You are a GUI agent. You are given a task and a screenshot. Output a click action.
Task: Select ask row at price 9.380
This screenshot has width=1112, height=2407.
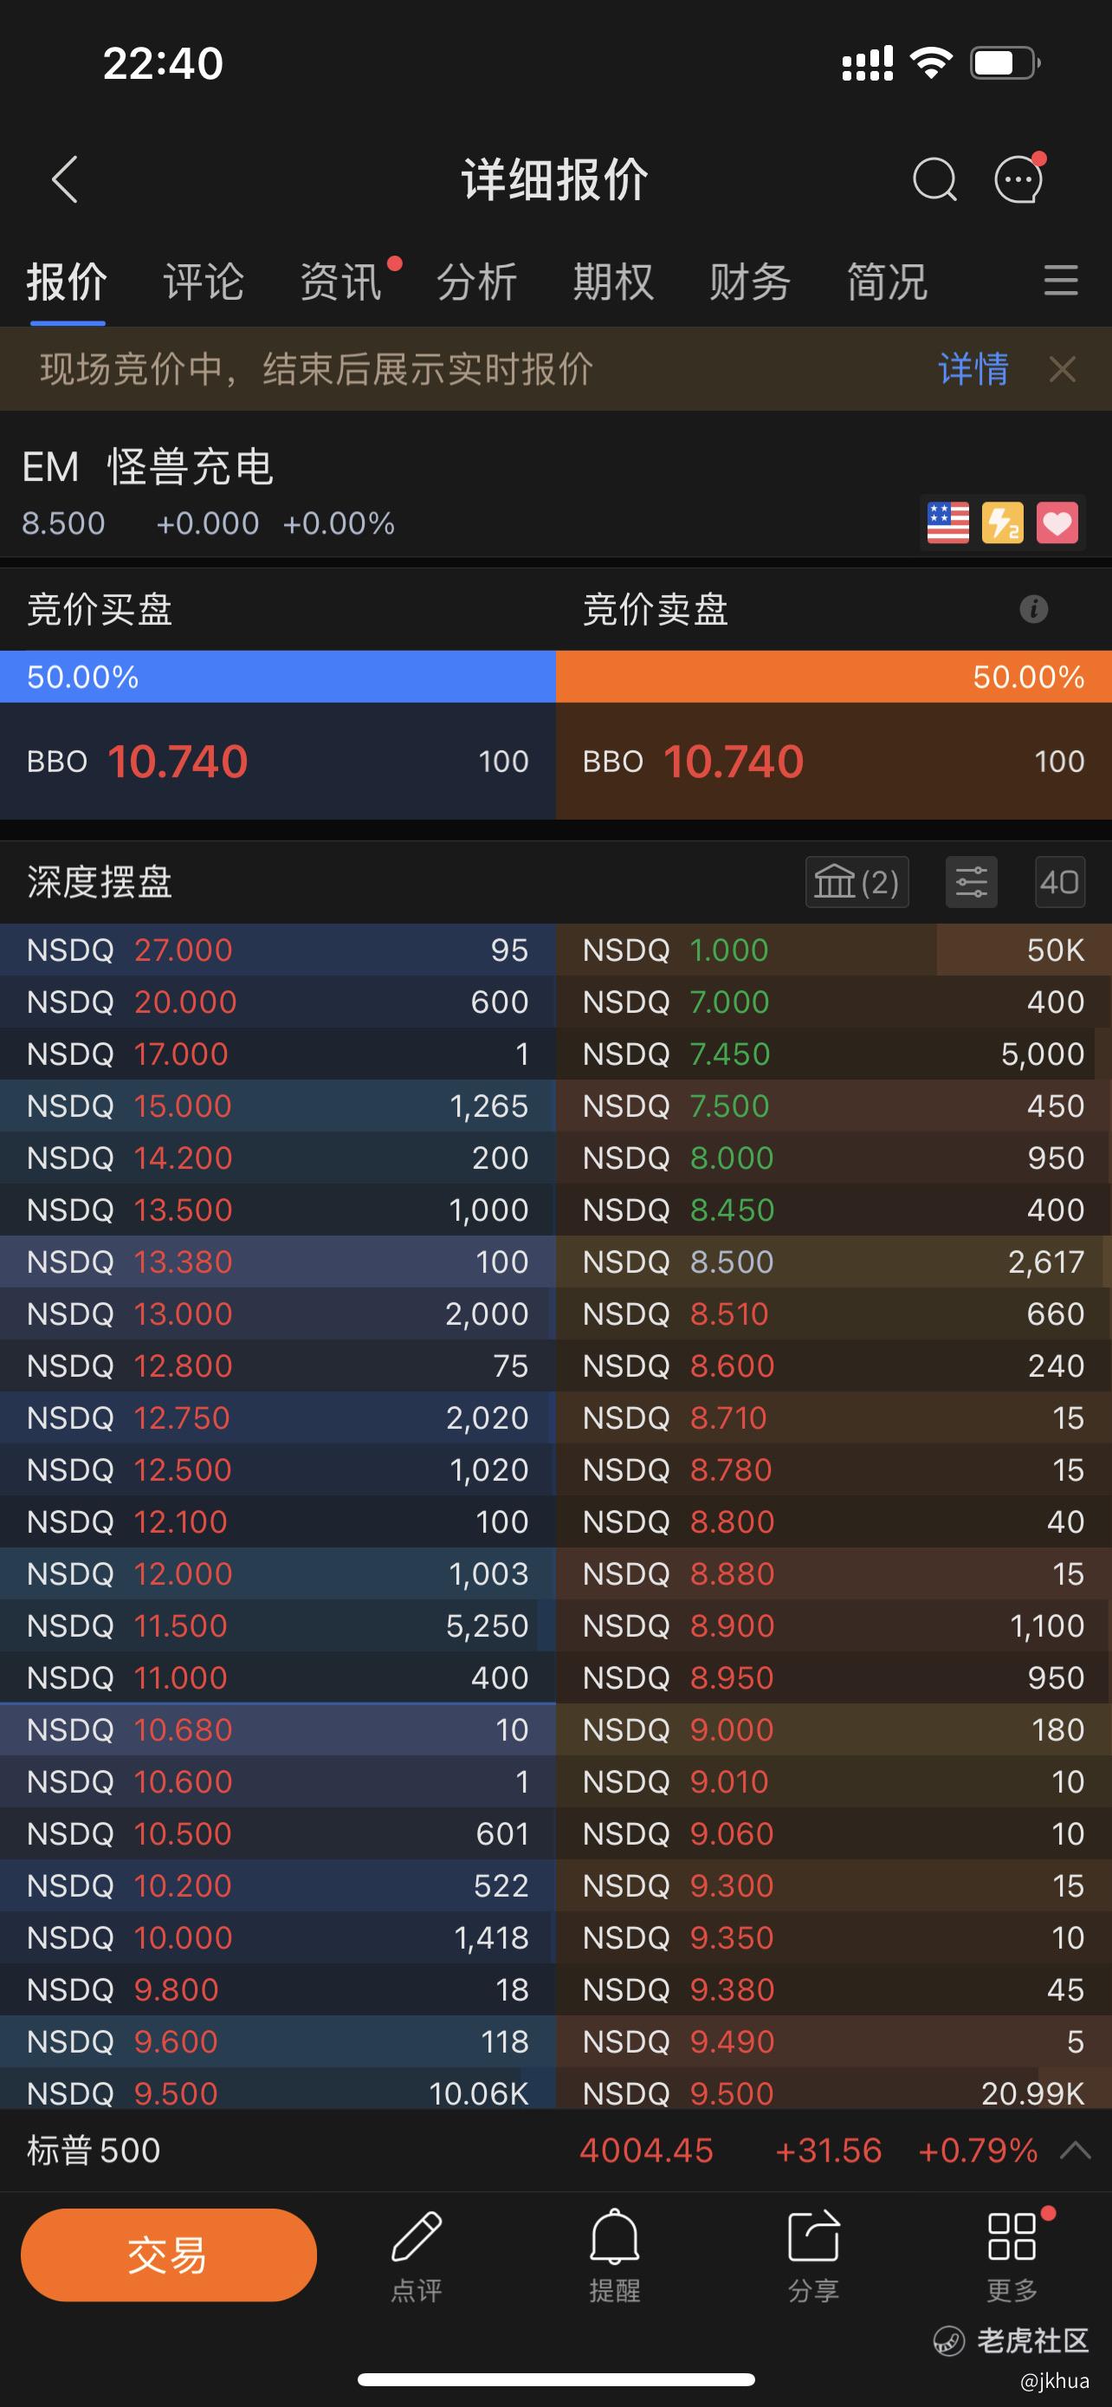pyautogui.click(x=834, y=1989)
